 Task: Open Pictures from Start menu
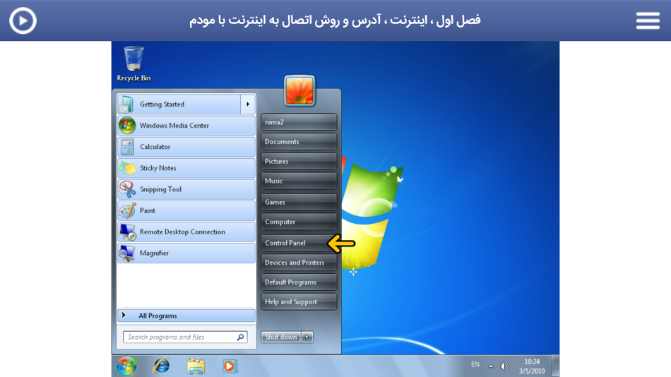point(299,162)
